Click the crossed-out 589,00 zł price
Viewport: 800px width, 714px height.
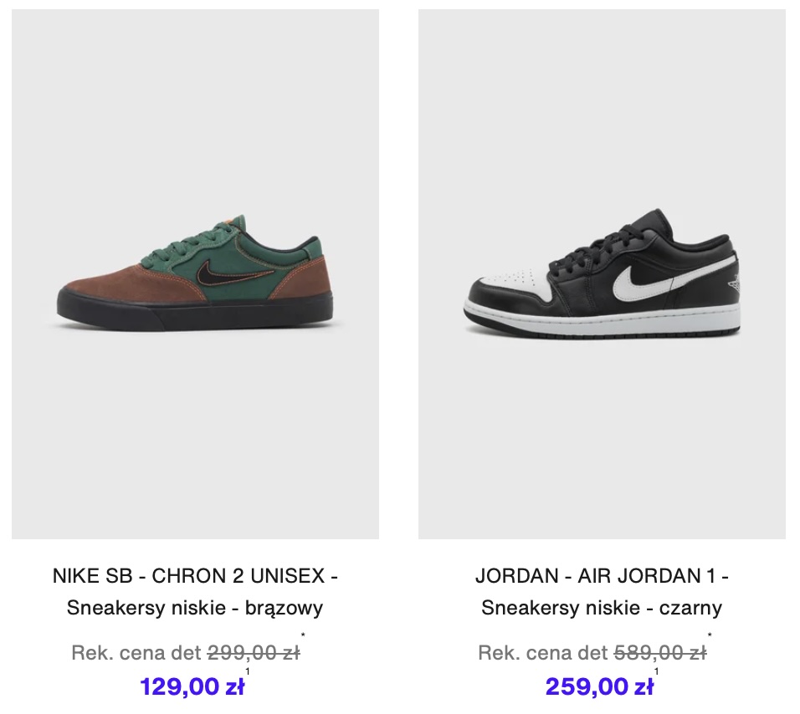pyautogui.click(x=660, y=653)
